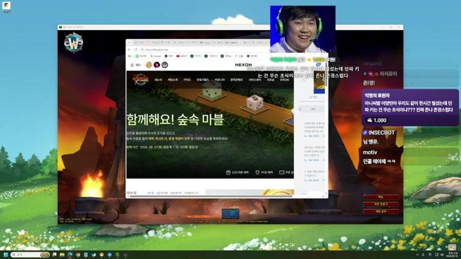The width and height of the screenshot is (461, 259).
Task: Click the red 게임 종료 button
Action: coord(380,211)
